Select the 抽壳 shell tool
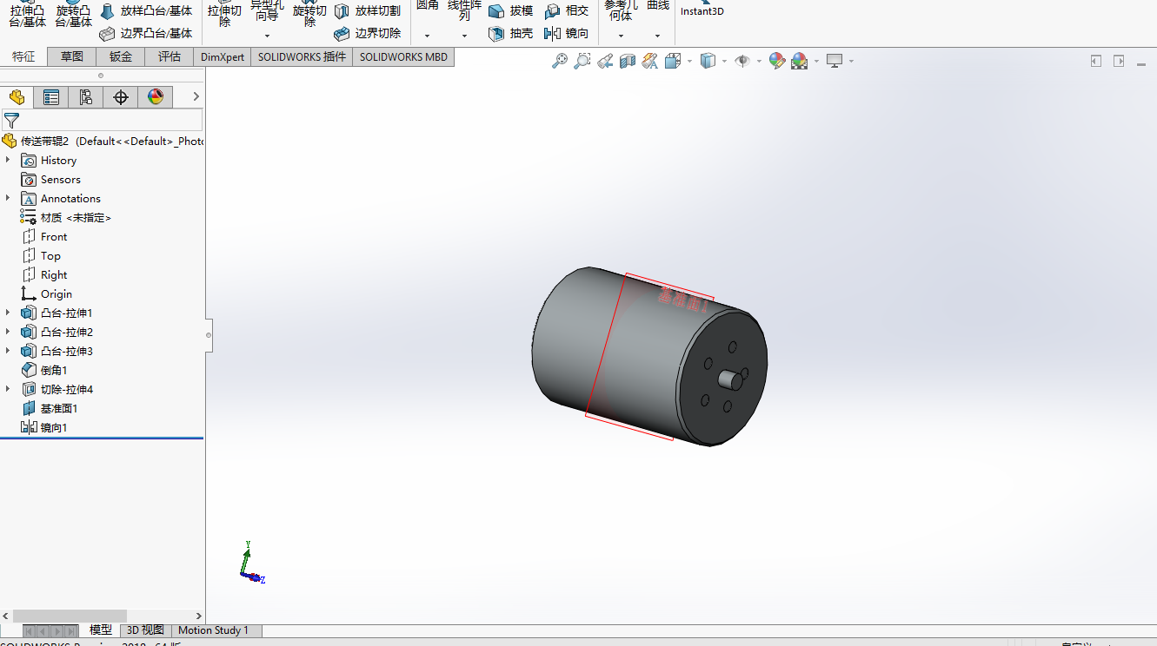Image resolution: width=1157 pixels, height=646 pixels. [x=511, y=34]
